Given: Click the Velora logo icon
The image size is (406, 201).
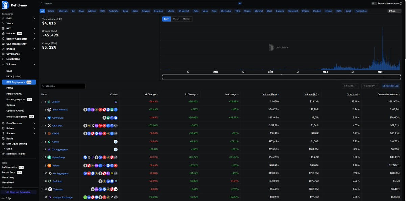Looking at the screenshot, I should [x=49, y=165].
